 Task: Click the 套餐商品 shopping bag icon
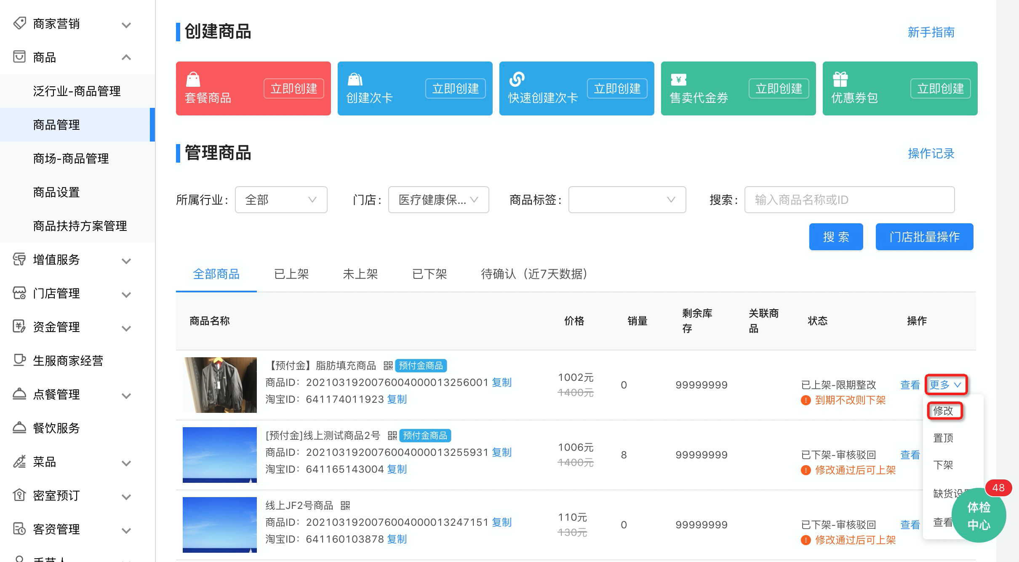193,79
